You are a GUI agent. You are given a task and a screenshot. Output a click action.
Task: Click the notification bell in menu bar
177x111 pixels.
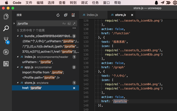pyautogui.click(x=156, y=3)
